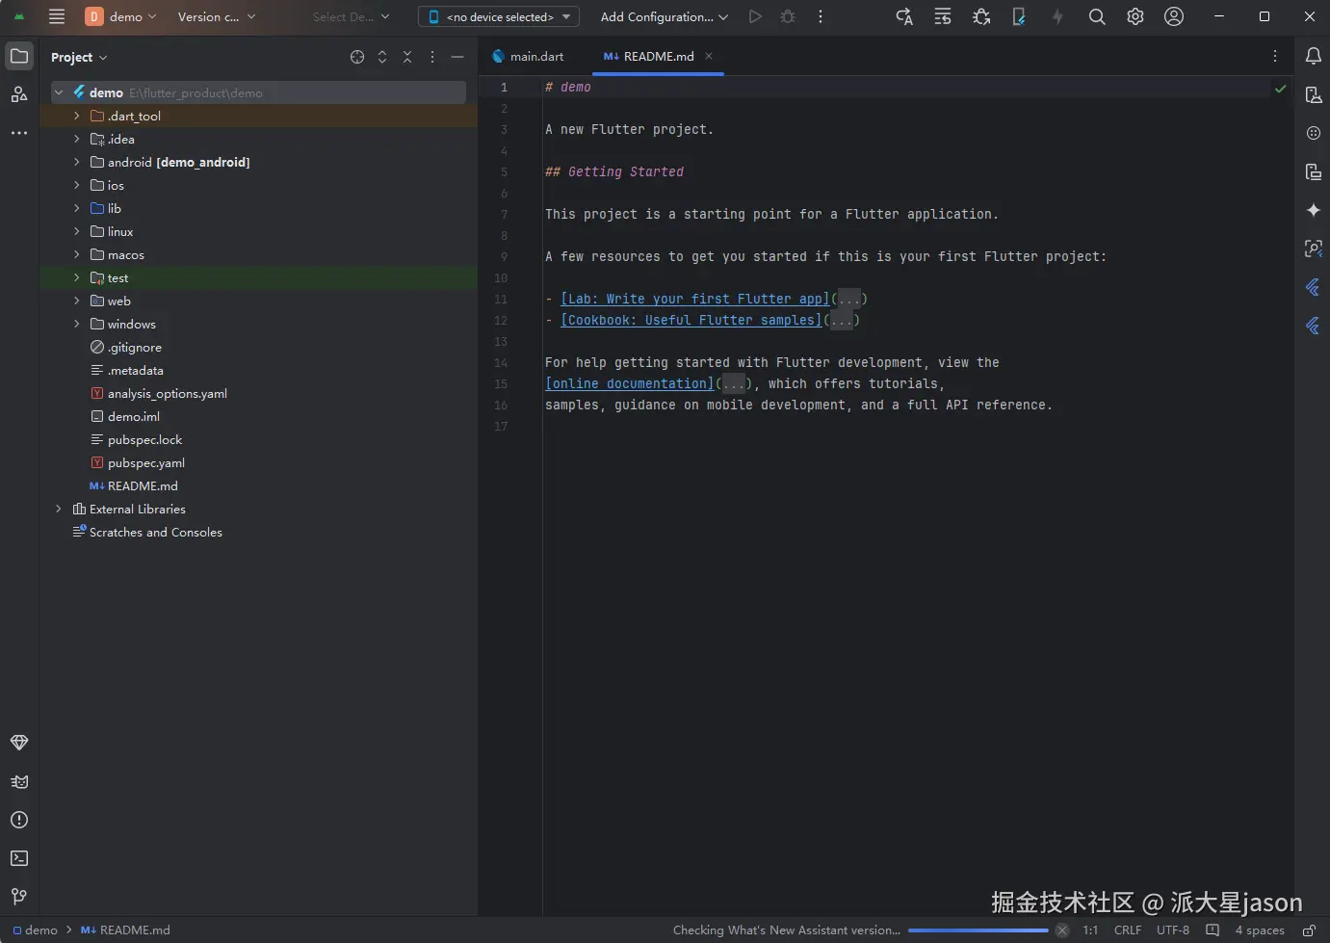
Task: Open the IDE settings gear
Action: pyautogui.click(x=1135, y=16)
